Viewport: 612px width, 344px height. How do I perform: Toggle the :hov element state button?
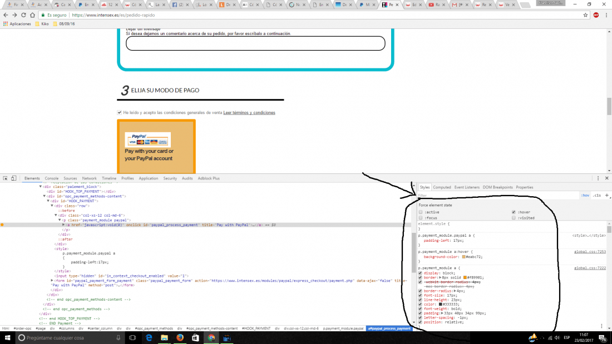[585, 196]
